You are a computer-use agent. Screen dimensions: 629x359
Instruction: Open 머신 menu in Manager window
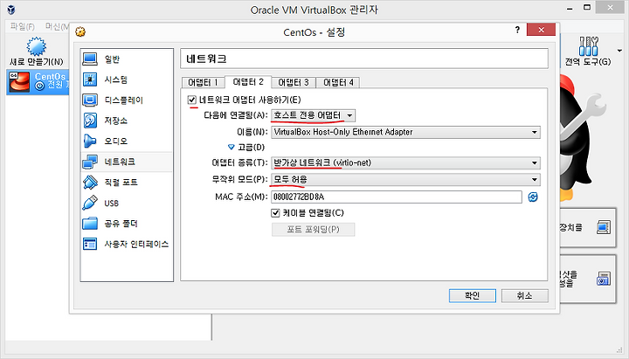57,26
